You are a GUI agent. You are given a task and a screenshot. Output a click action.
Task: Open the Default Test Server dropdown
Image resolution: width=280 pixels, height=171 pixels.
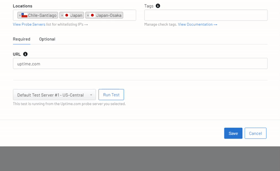click(x=54, y=95)
